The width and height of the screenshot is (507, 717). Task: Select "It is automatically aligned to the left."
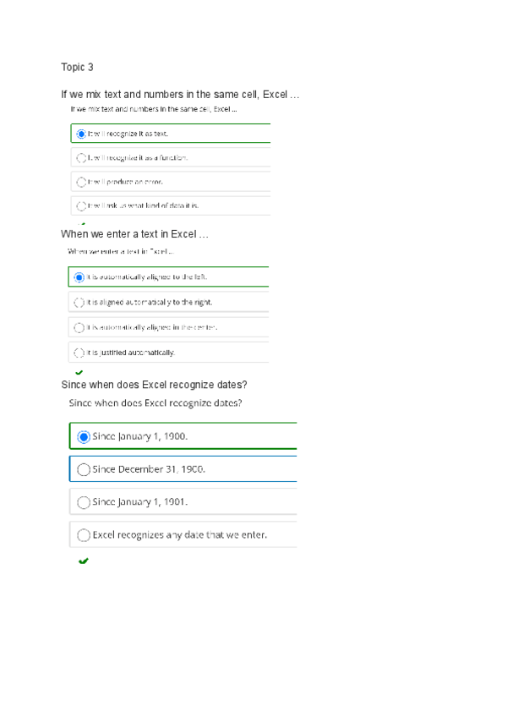(80, 276)
